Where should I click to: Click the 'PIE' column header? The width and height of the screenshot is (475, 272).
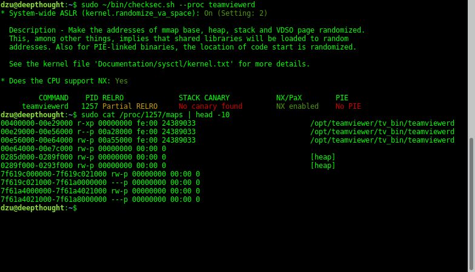[342, 98]
